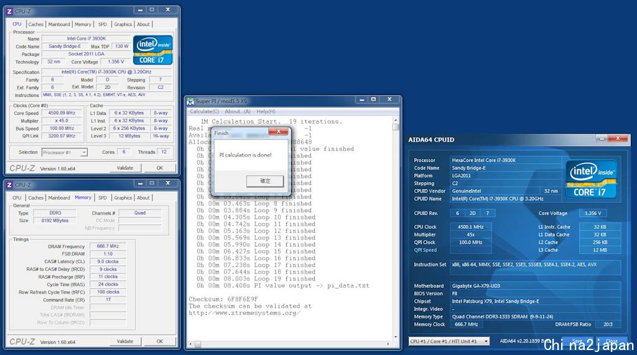Close the Finish dialog with its X button
This screenshot has height=355, width=637.
pos(279,131)
